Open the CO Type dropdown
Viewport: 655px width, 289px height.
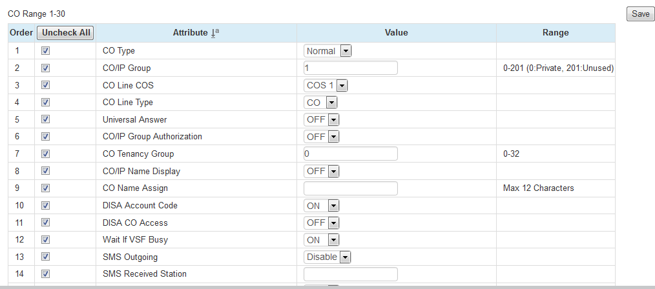pyautogui.click(x=328, y=51)
